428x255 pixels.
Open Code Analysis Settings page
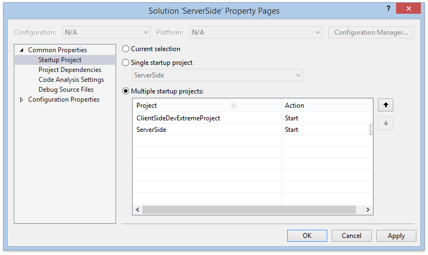coord(71,80)
